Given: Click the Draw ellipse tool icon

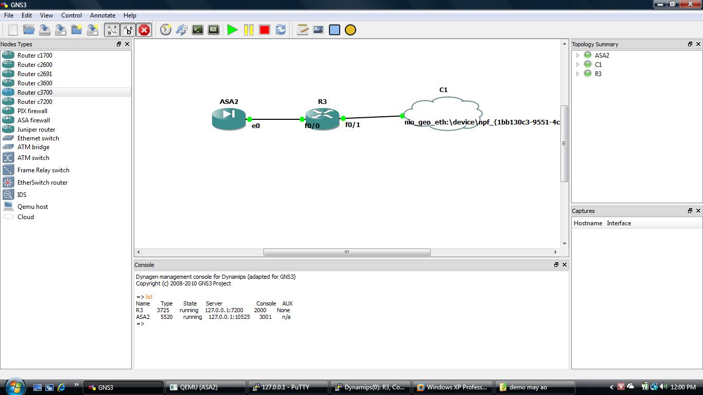Looking at the screenshot, I should tap(350, 30).
